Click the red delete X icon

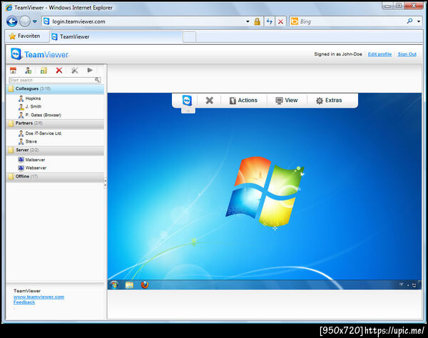59,71
